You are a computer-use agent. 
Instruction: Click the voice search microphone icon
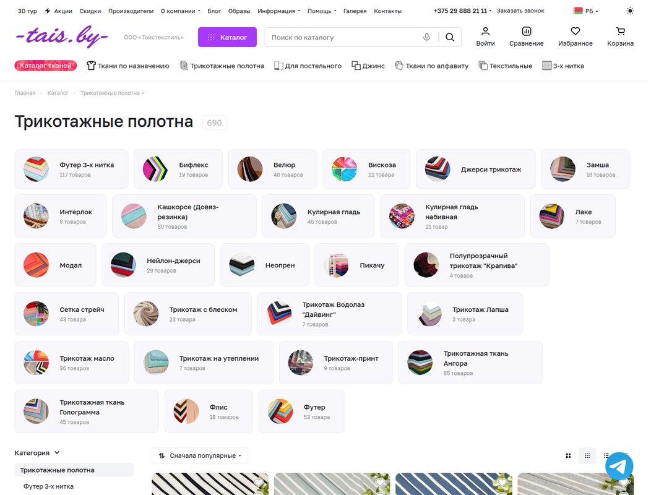(x=426, y=37)
